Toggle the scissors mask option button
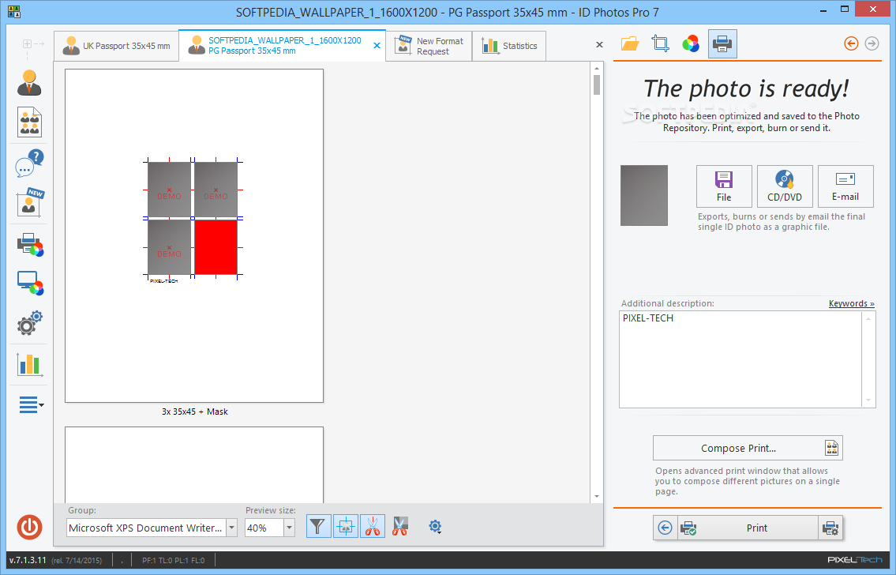The width and height of the screenshot is (896, 575). (x=400, y=526)
